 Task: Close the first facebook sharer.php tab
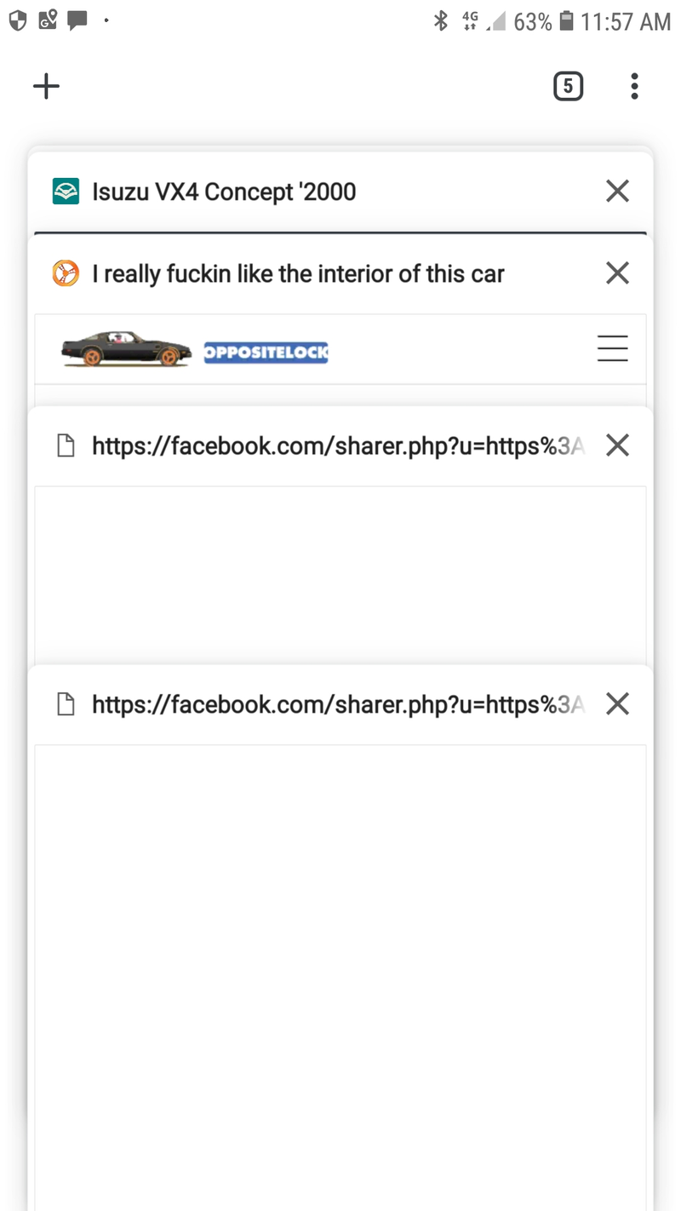coord(617,445)
